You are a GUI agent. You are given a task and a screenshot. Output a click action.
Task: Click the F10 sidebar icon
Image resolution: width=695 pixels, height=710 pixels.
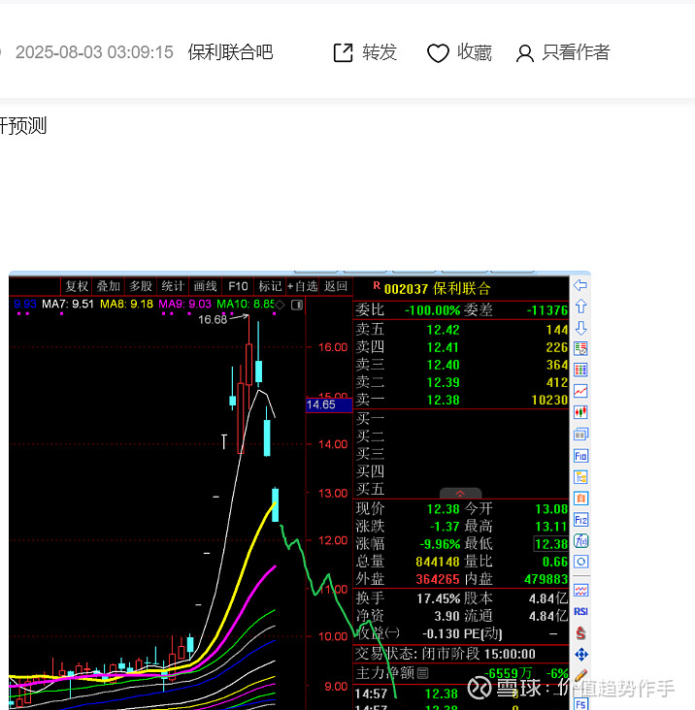pos(580,456)
